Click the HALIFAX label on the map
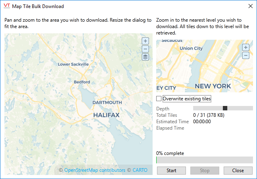 pyautogui.click(x=106, y=115)
